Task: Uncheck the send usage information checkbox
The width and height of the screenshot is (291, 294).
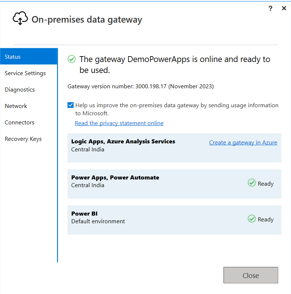Action: coord(71,105)
